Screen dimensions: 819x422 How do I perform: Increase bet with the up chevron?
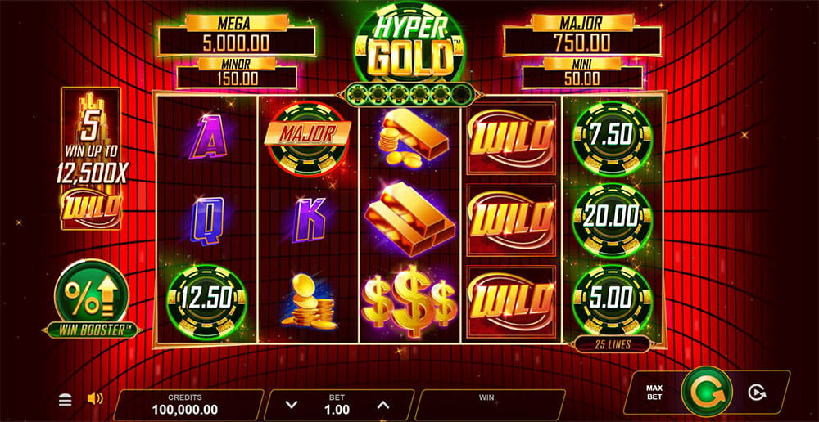pos(383,405)
